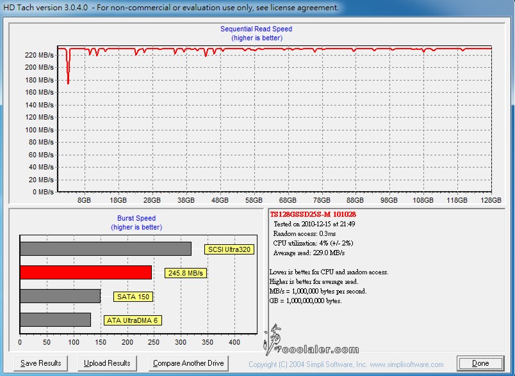This screenshot has height=376, width=515.
Task: Choose Compare Another Drive
Action: click(188, 363)
